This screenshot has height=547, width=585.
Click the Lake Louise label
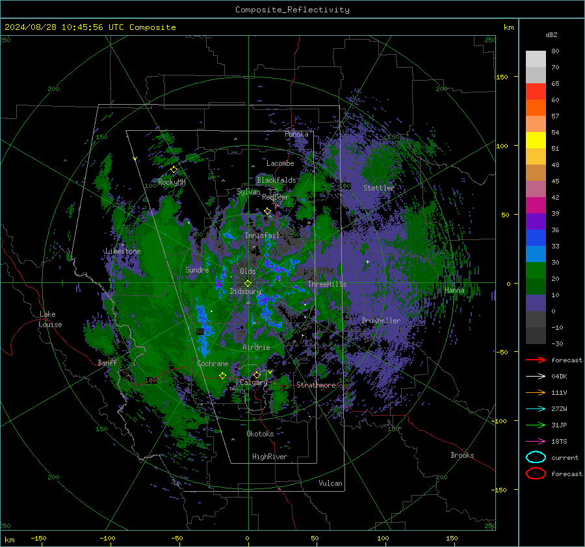50,319
